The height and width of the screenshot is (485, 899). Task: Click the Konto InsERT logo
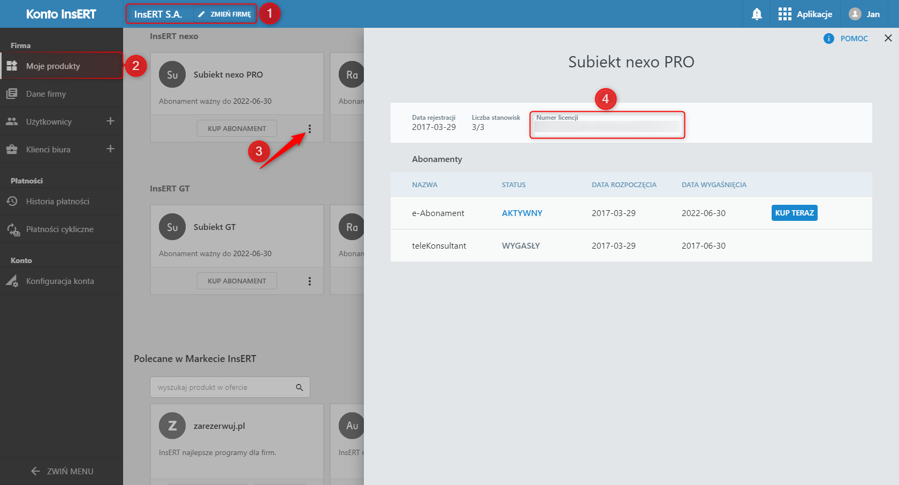click(x=61, y=14)
